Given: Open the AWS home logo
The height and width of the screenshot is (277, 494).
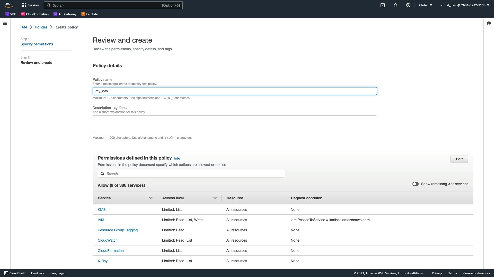Looking at the screenshot, I should point(8,5).
